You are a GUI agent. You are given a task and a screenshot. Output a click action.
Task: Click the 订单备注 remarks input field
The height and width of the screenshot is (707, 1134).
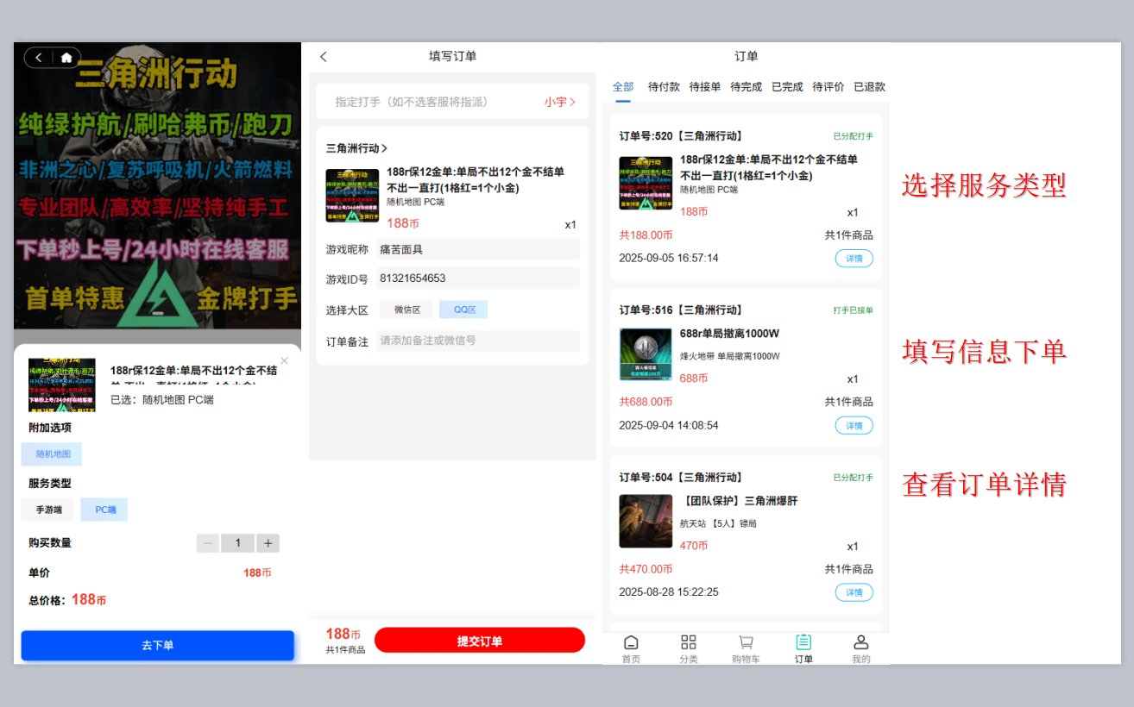tap(477, 341)
